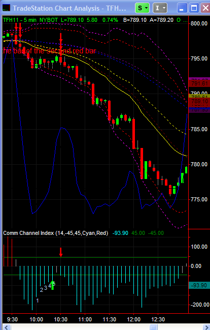
Task: Close the chart analysis window
Action: pos(205,8)
